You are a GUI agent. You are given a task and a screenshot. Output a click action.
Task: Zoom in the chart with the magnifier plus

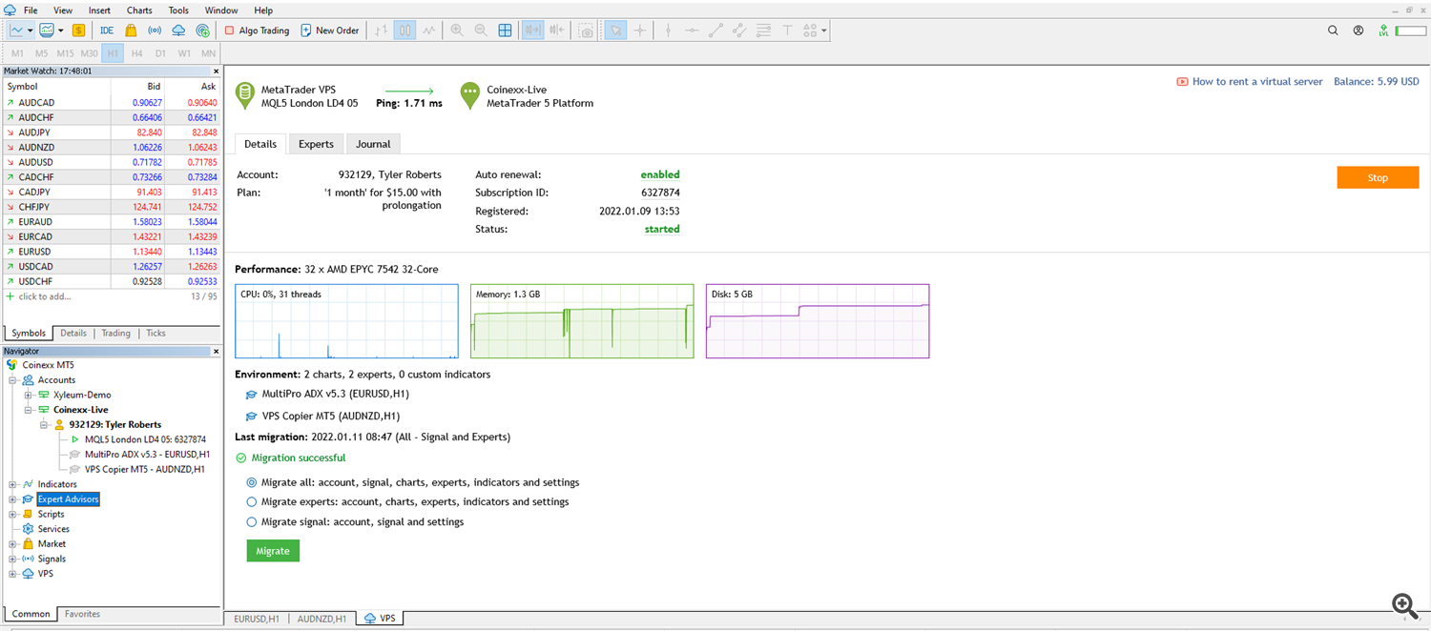[x=457, y=31]
